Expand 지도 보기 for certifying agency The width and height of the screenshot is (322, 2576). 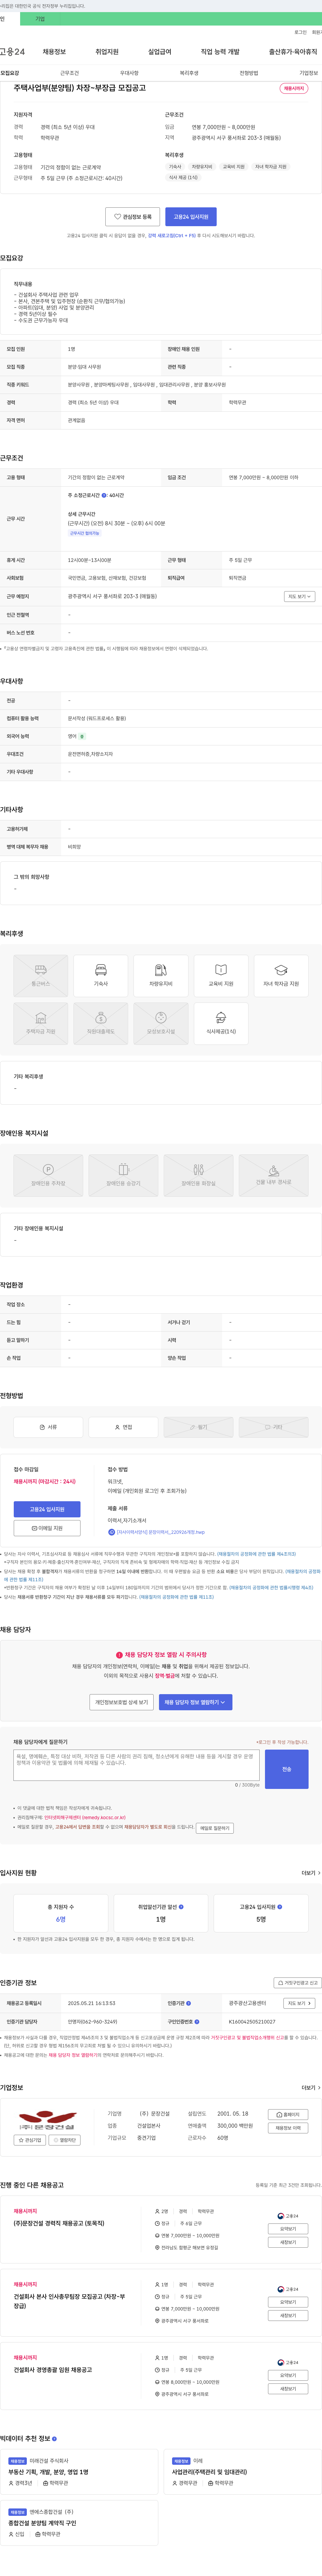click(x=299, y=2003)
